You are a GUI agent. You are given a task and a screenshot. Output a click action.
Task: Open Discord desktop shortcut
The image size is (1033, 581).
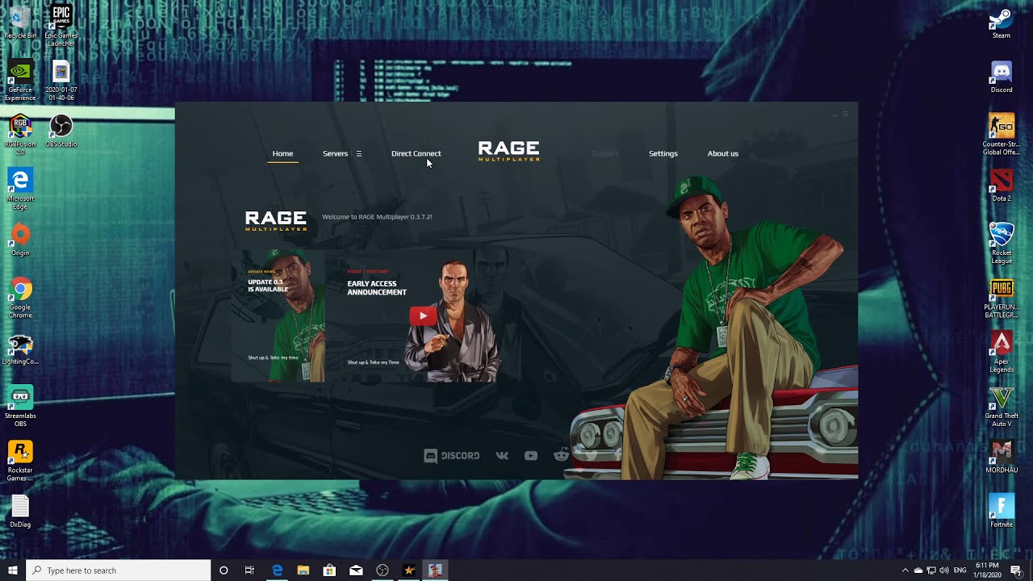click(1002, 77)
